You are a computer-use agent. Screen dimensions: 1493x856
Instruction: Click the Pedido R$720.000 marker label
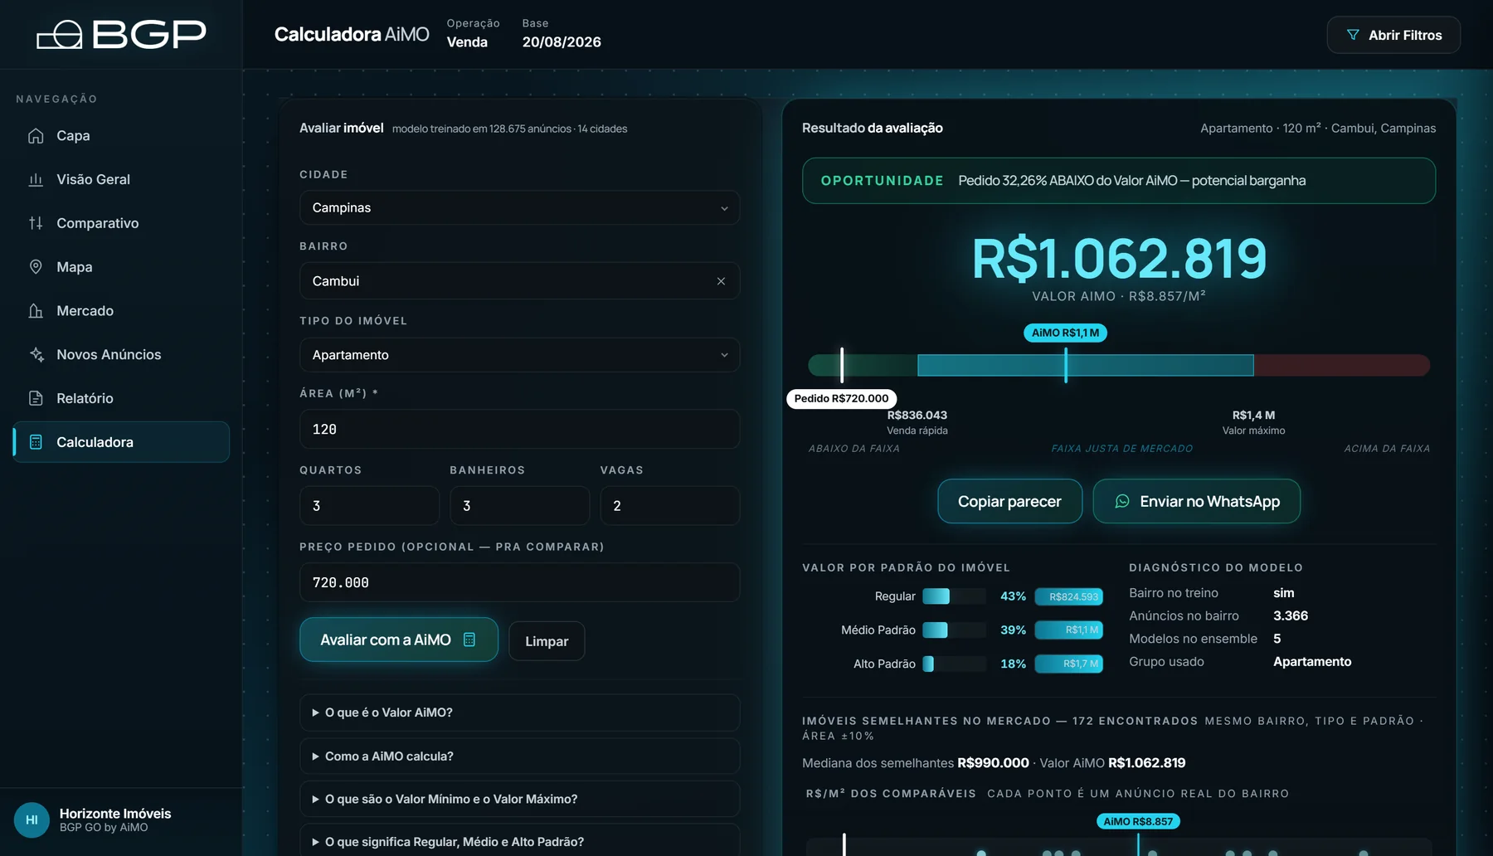tap(841, 398)
